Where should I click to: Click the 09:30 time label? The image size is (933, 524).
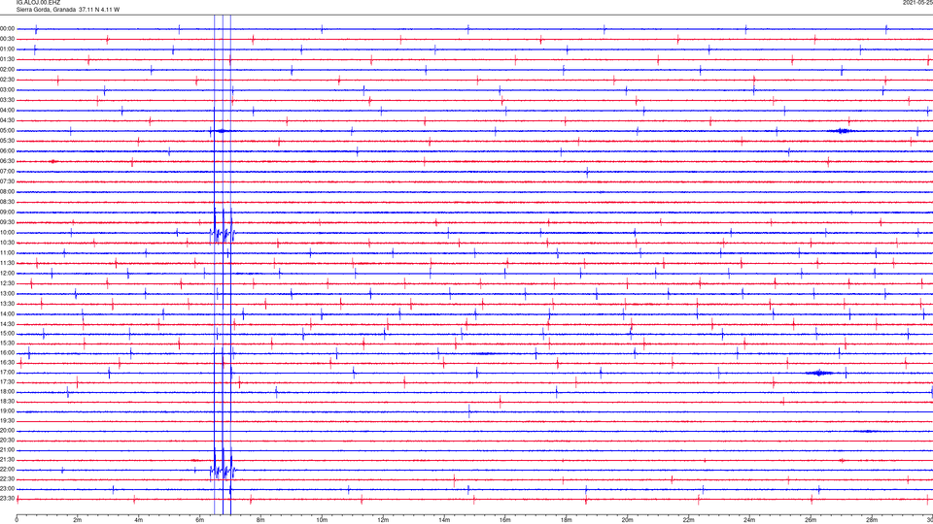8,222
